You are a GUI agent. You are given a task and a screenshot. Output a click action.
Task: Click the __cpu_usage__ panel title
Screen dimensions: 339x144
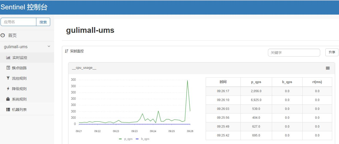click(x=84, y=68)
